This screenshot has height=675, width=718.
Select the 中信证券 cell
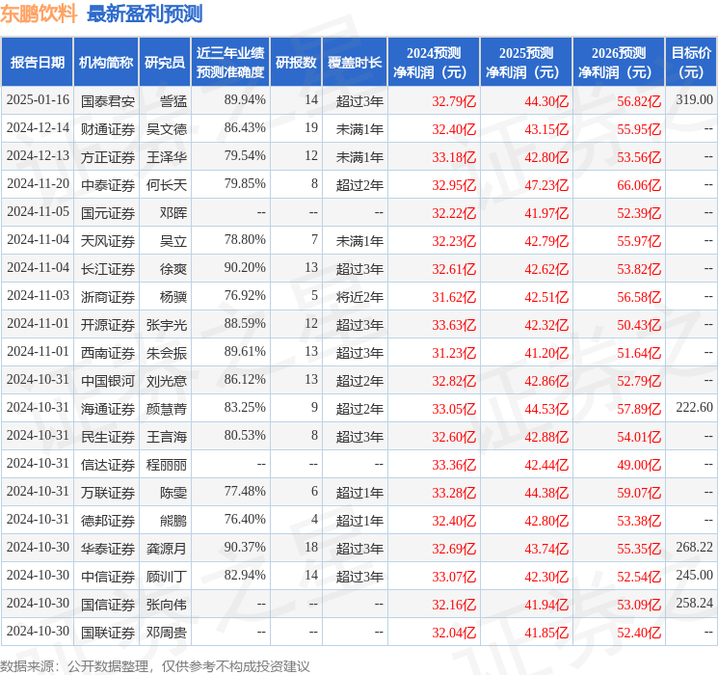(108, 577)
